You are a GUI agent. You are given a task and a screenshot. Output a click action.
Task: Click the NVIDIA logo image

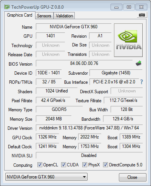128,40
